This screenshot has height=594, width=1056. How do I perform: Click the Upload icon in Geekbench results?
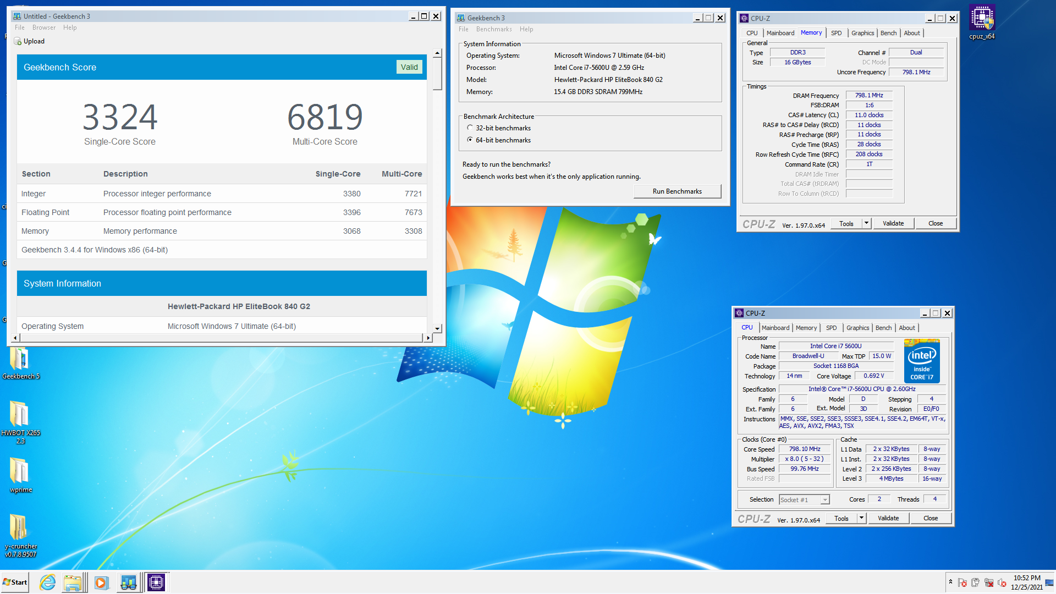17,41
